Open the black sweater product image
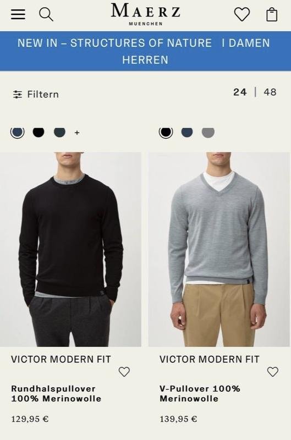Image resolution: width=291 pixels, height=440 pixels. tap(70, 249)
